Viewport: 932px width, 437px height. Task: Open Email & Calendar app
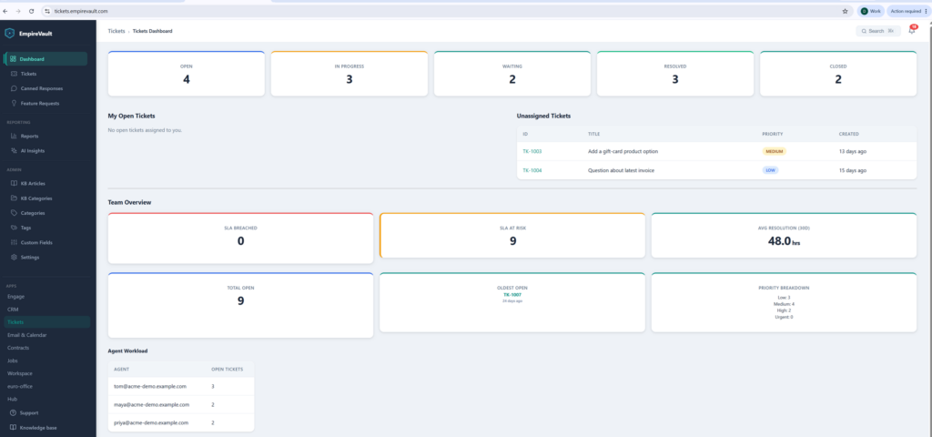click(x=26, y=335)
